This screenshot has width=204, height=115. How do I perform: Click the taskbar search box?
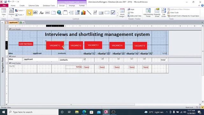coord(33,112)
